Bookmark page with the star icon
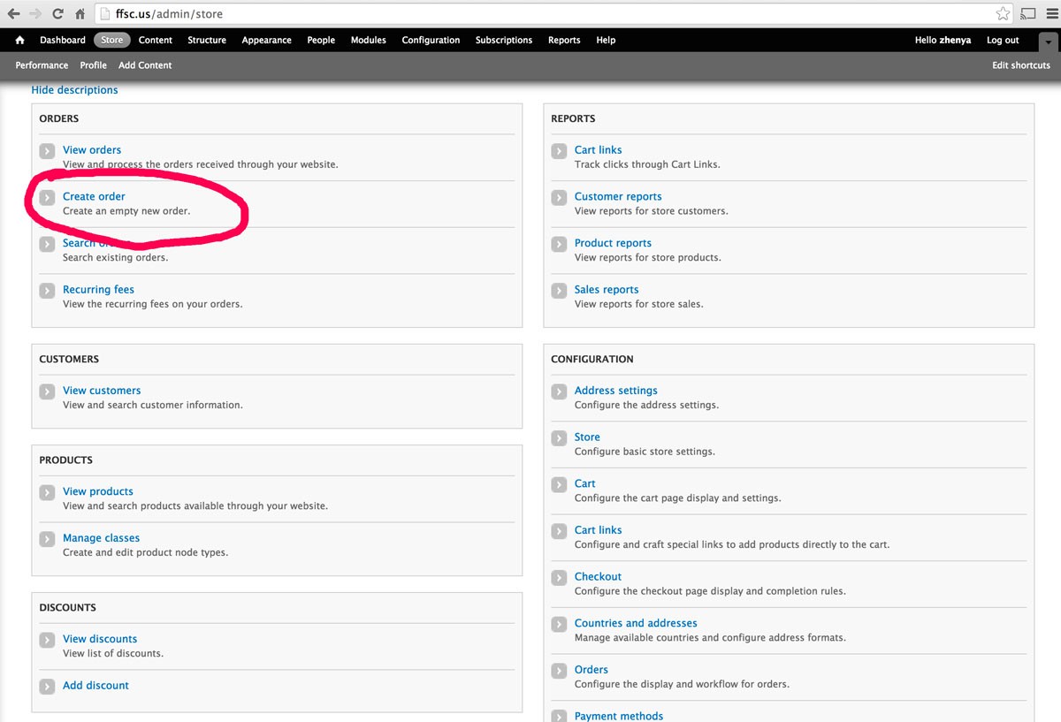This screenshot has width=1061, height=722. point(1003,14)
